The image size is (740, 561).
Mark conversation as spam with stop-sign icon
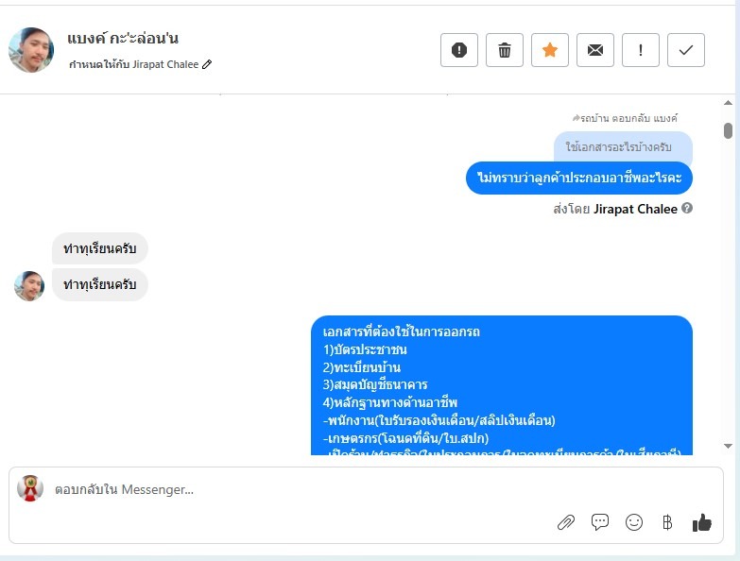tap(458, 50)
